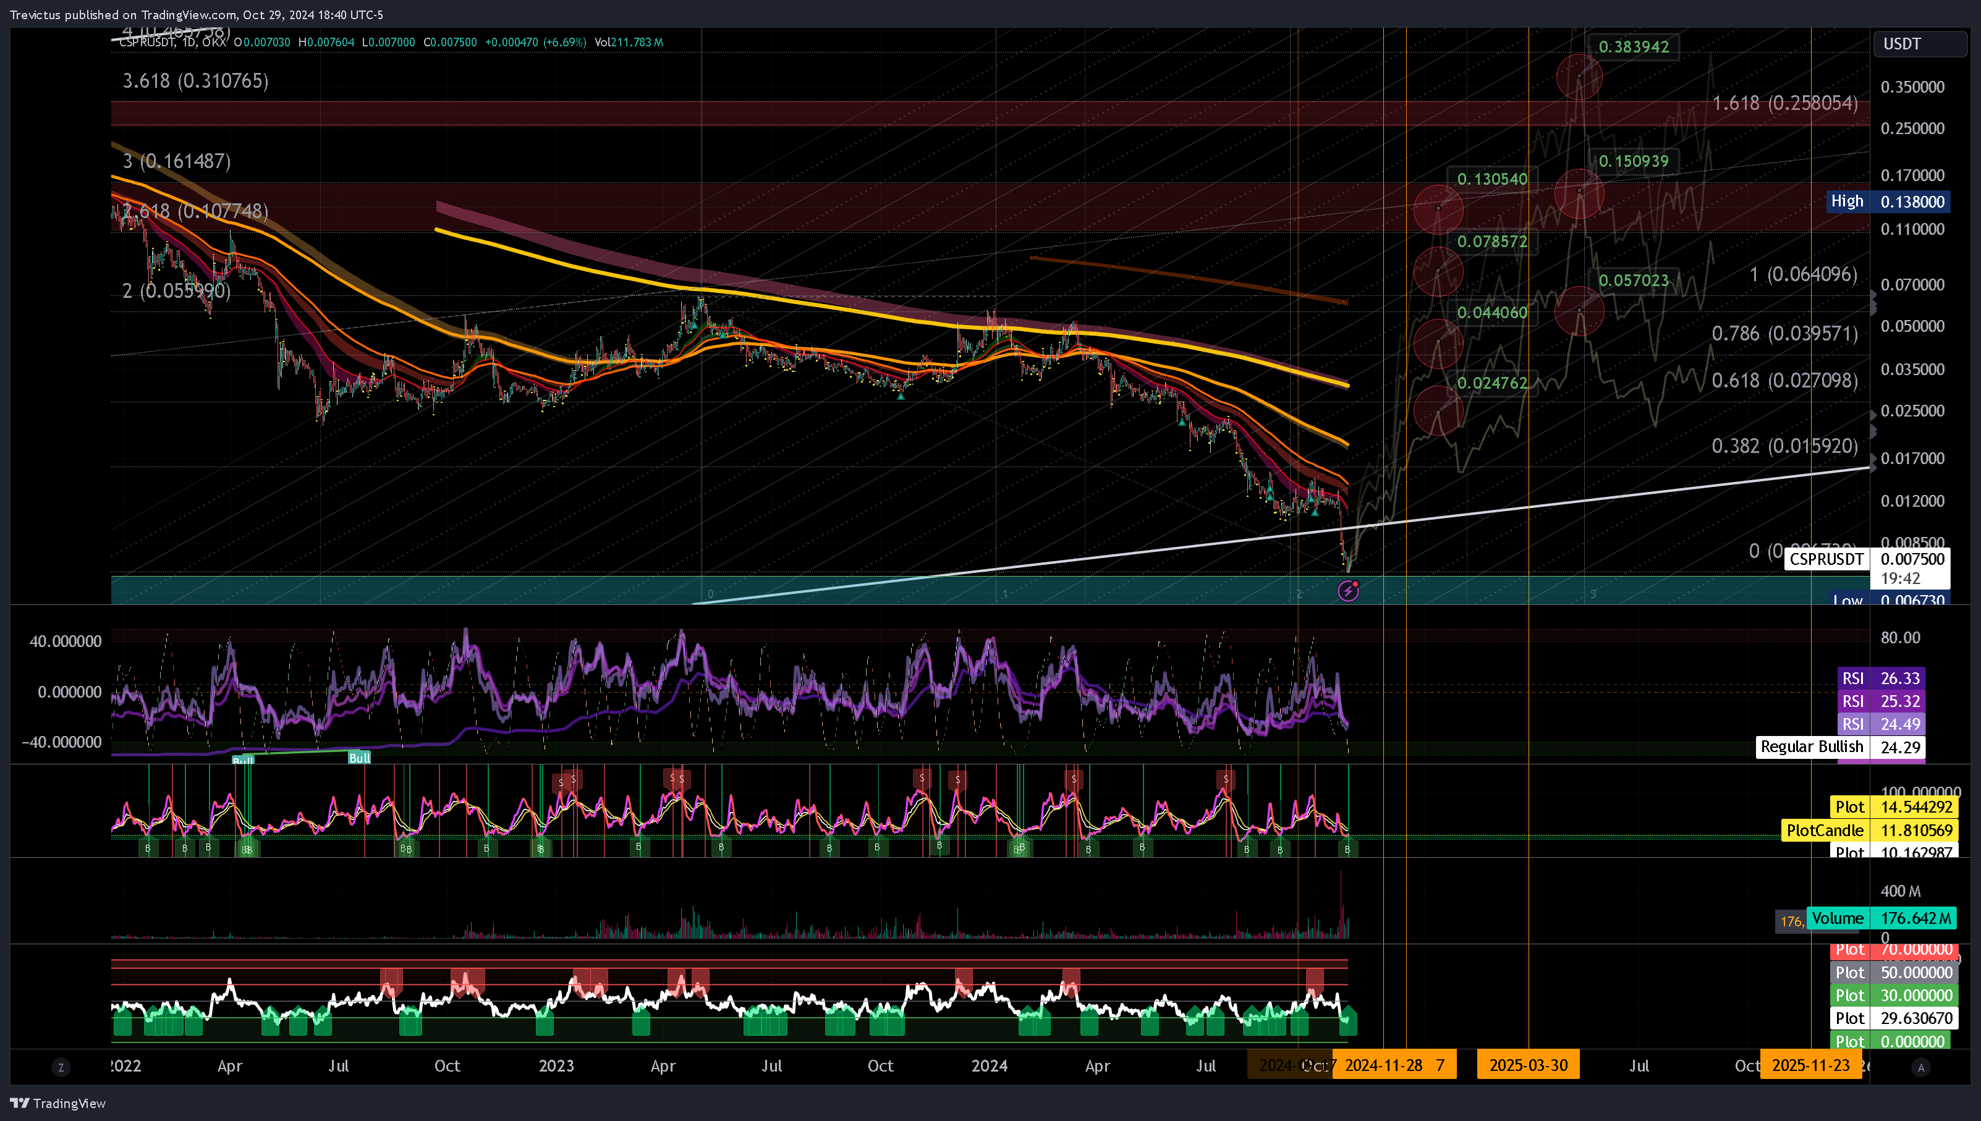Click the Trevictus published header text
This screenshot has width=1981, height=1121.
point(195,15)
